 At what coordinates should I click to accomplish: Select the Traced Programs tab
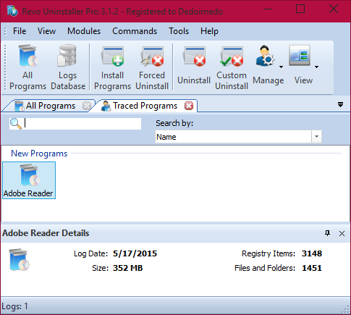145,106
